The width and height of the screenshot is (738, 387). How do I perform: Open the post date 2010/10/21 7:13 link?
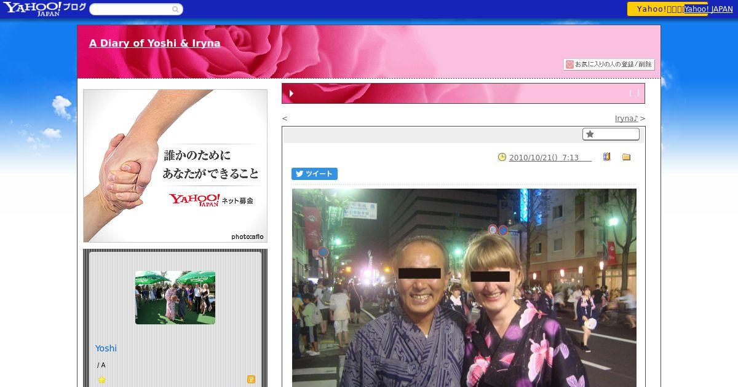point(550,158)
